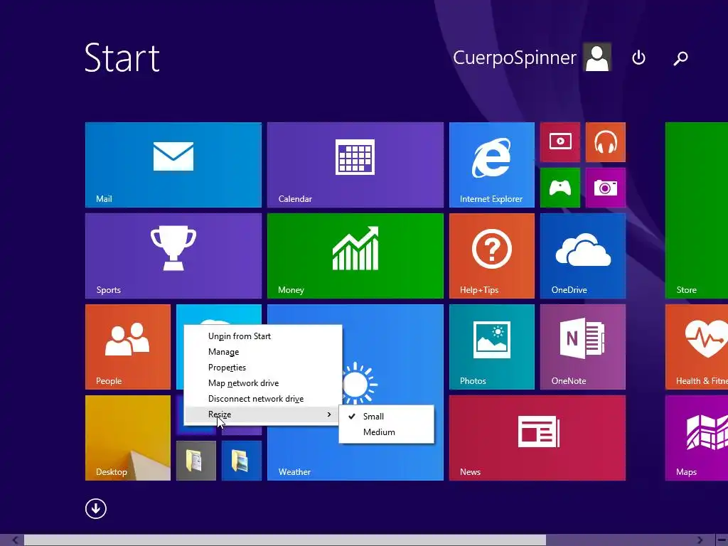Choose Unpin from Start
The image size is (728, 546).
(263, 336)
